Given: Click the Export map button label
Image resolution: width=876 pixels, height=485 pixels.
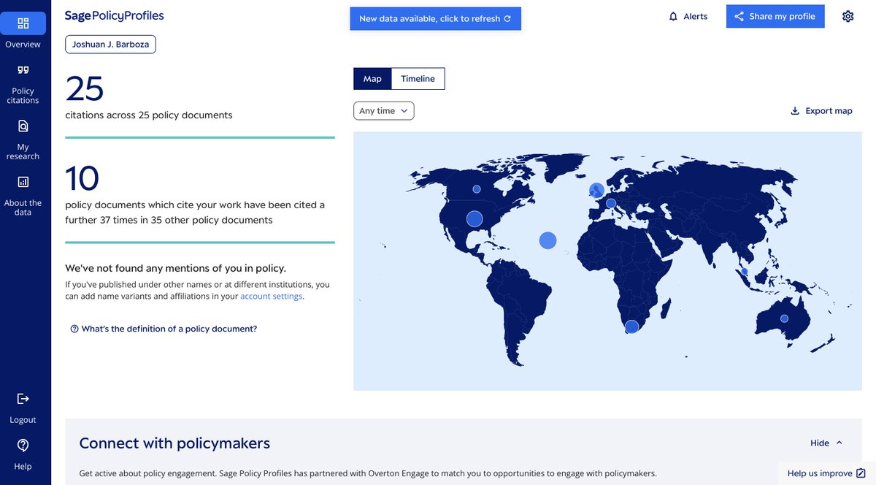Looking at the screenshot, I should tap(829, 111).
